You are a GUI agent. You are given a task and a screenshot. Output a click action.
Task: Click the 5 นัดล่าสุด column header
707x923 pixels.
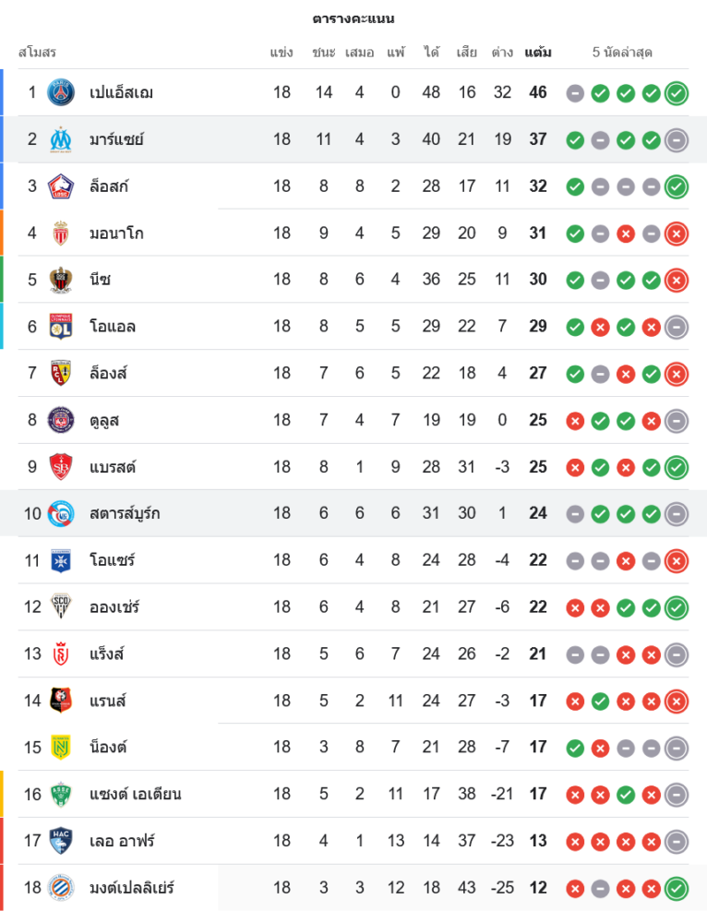[622, 53]
